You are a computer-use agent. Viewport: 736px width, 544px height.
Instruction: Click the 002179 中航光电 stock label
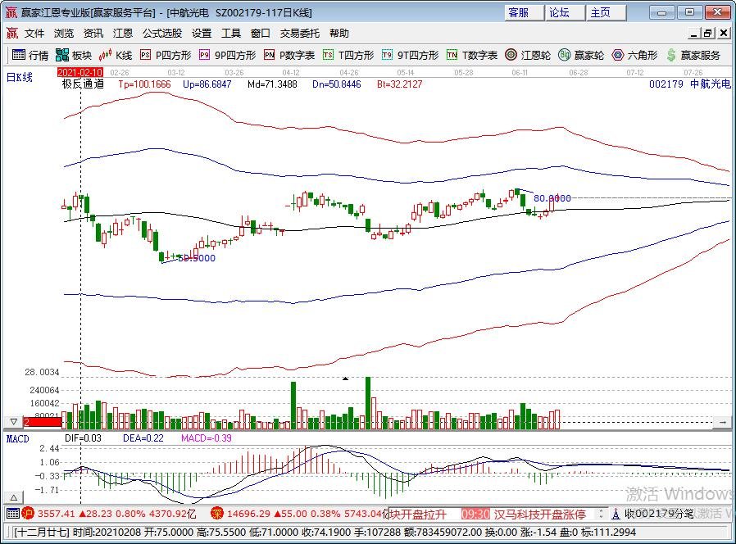[x=690, y=84]
